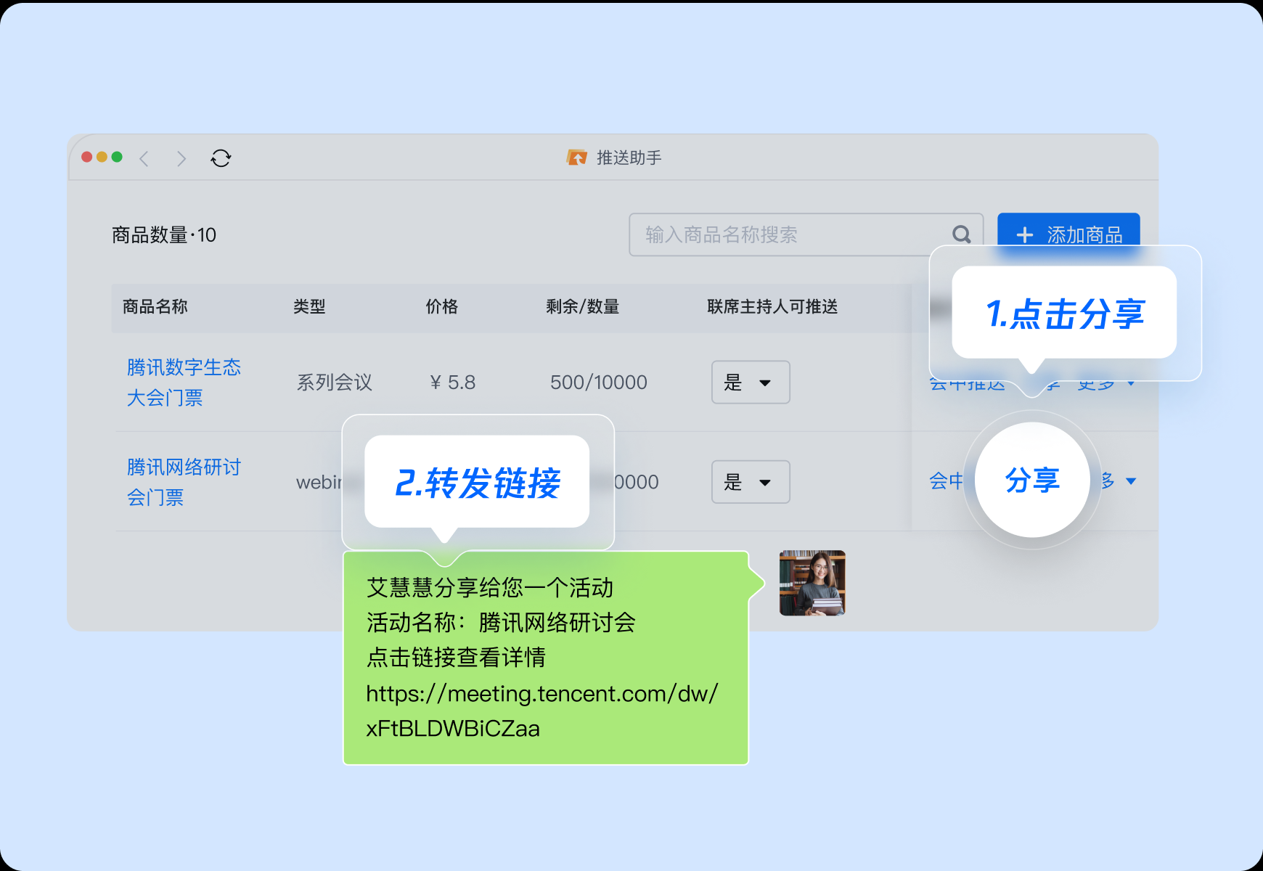Click the 类型 column header

pos(309,307)
